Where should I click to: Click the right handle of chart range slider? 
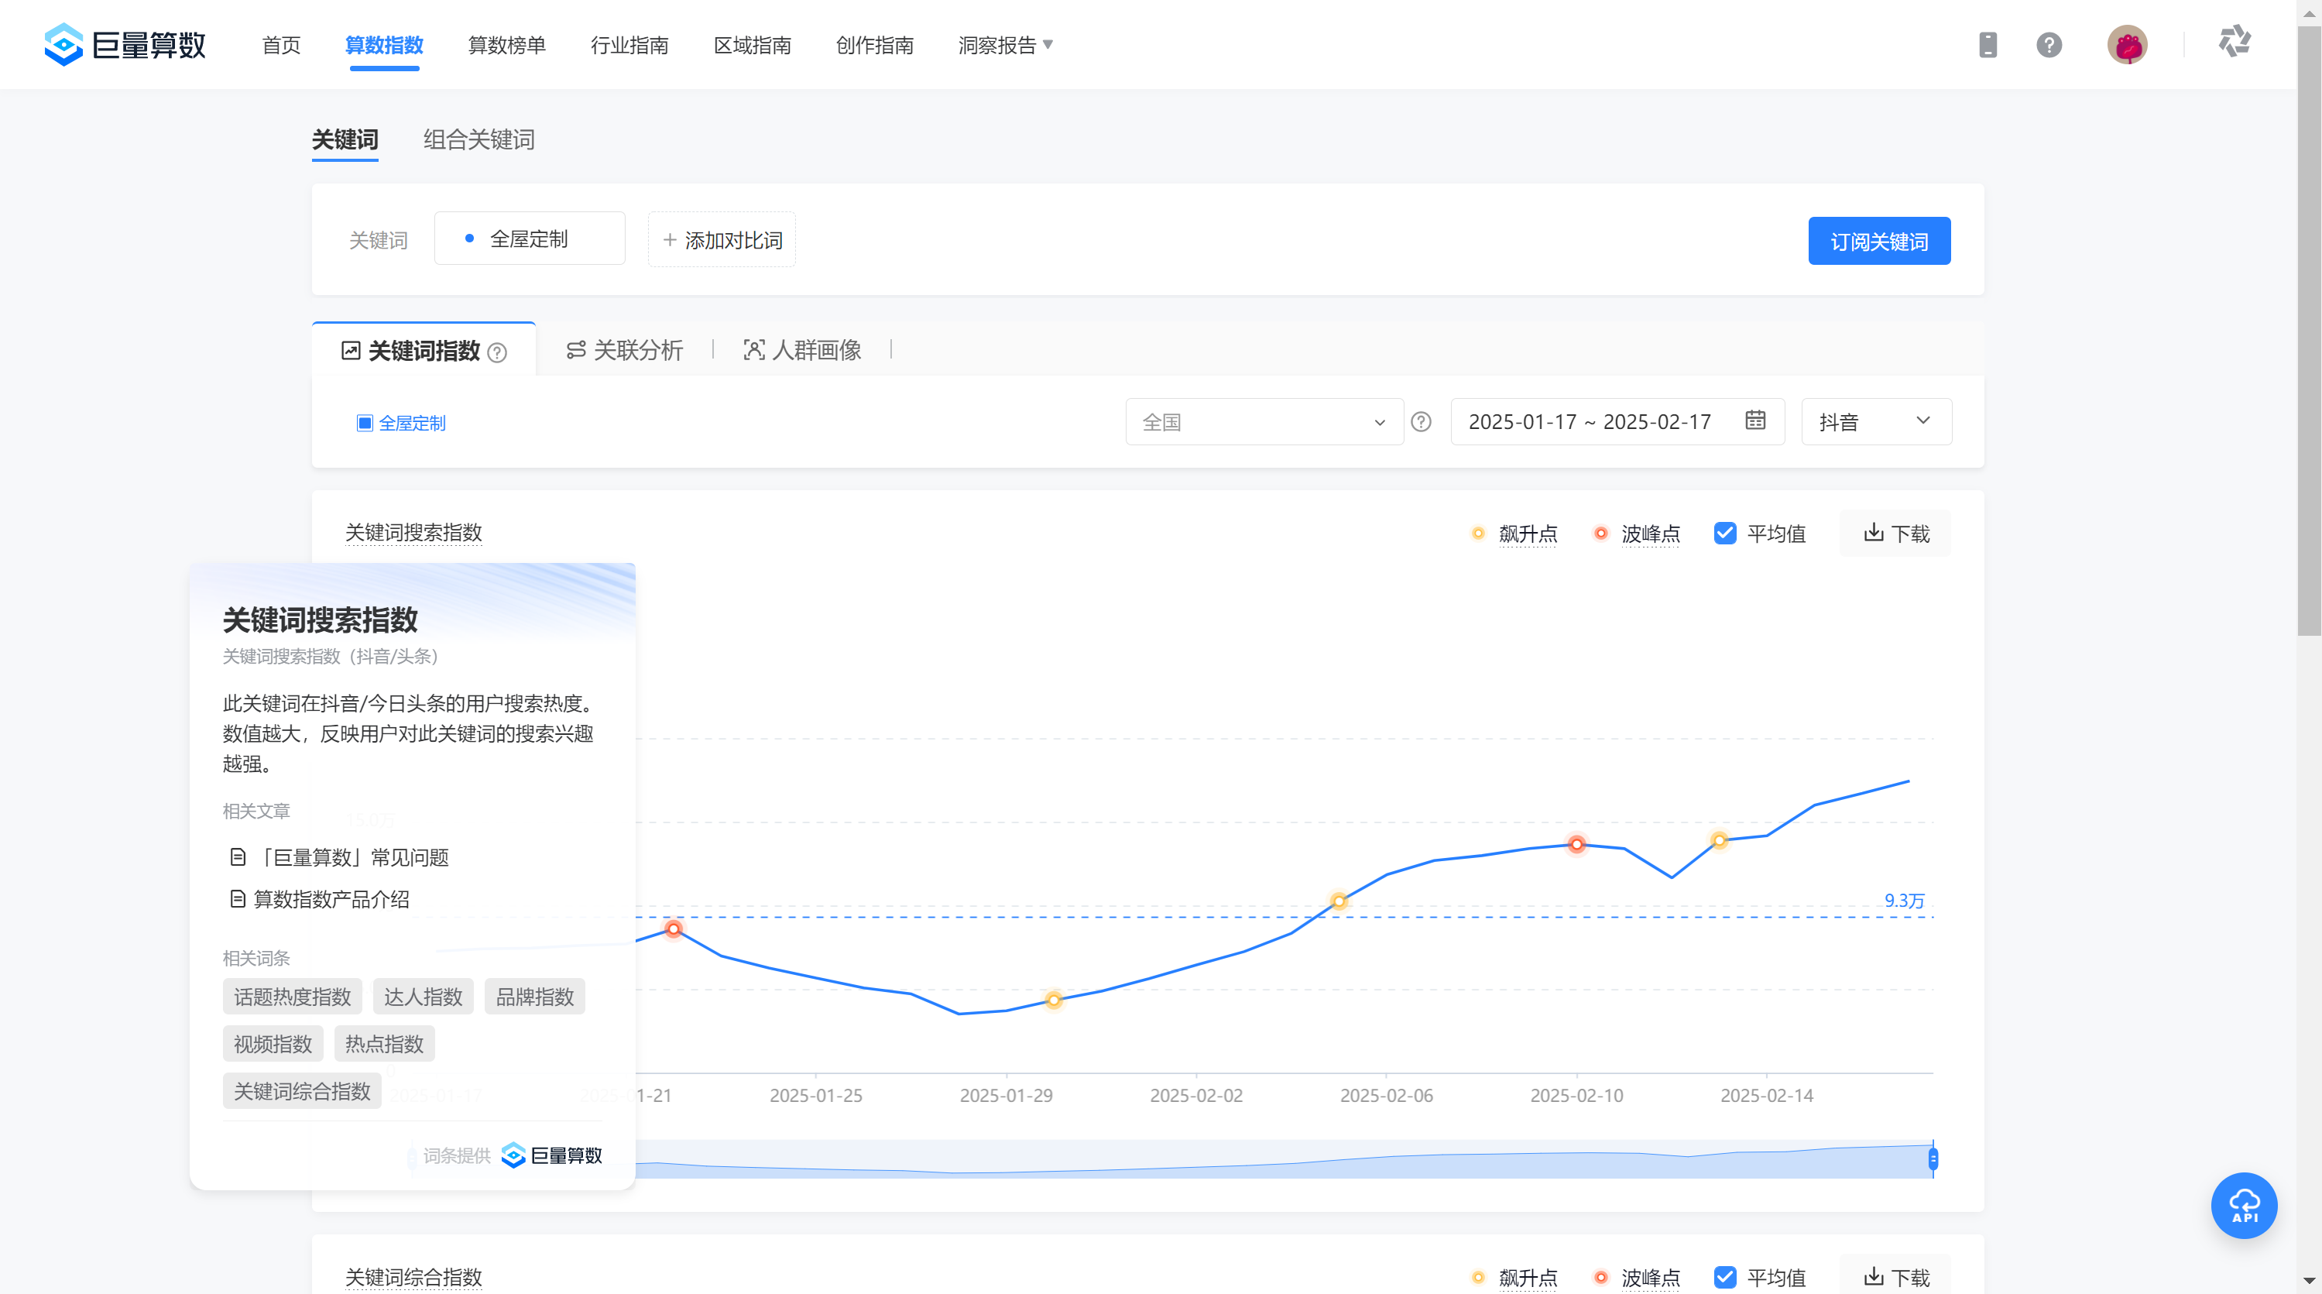[1933, 1158]
